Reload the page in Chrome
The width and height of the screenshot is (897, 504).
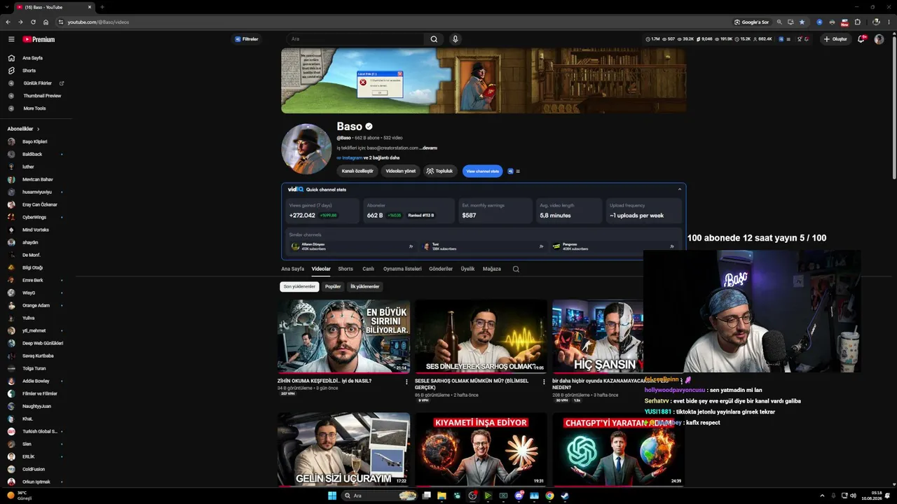pyautogui.click(x=33, y=22)
